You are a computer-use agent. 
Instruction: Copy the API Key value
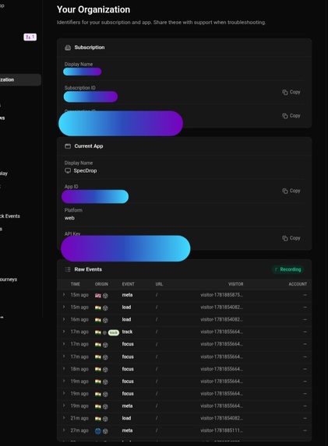[291, 238]
